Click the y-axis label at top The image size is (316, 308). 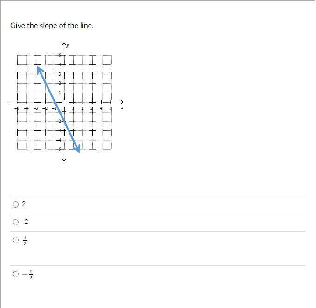pyautogui.click(x=67, y=45)
